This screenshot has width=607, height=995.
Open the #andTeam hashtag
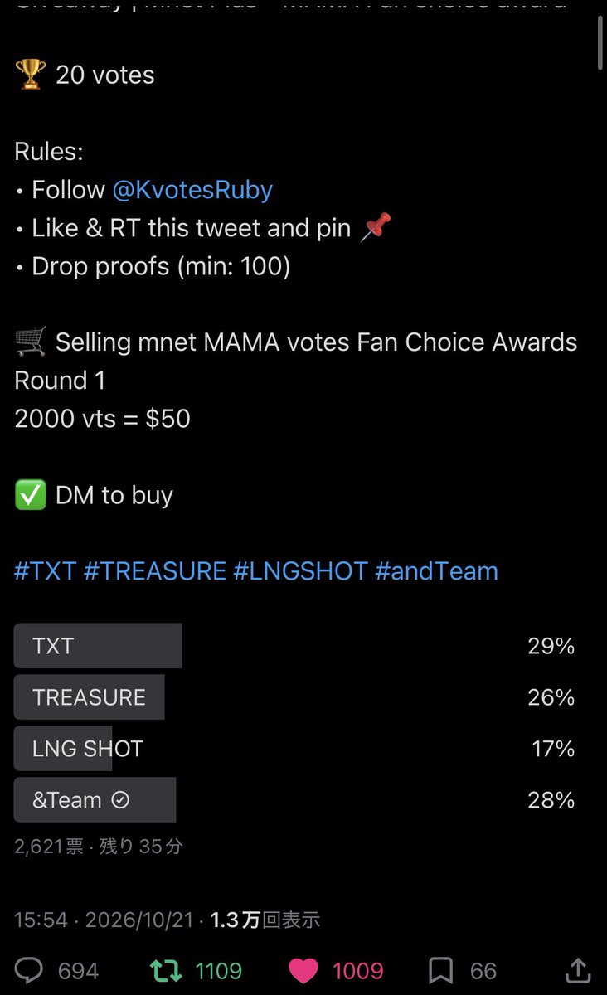tap(436, 571)
